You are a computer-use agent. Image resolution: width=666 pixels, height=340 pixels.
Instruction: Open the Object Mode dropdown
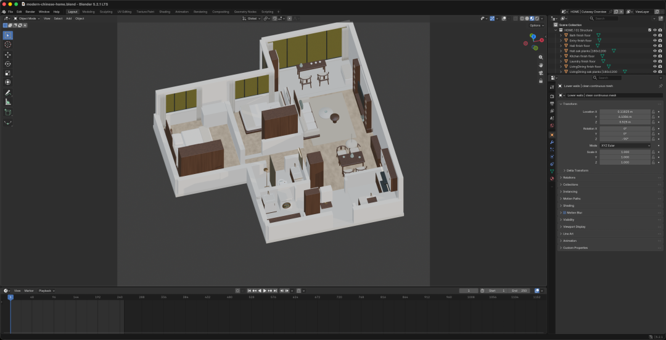click(x=27, y=19)
